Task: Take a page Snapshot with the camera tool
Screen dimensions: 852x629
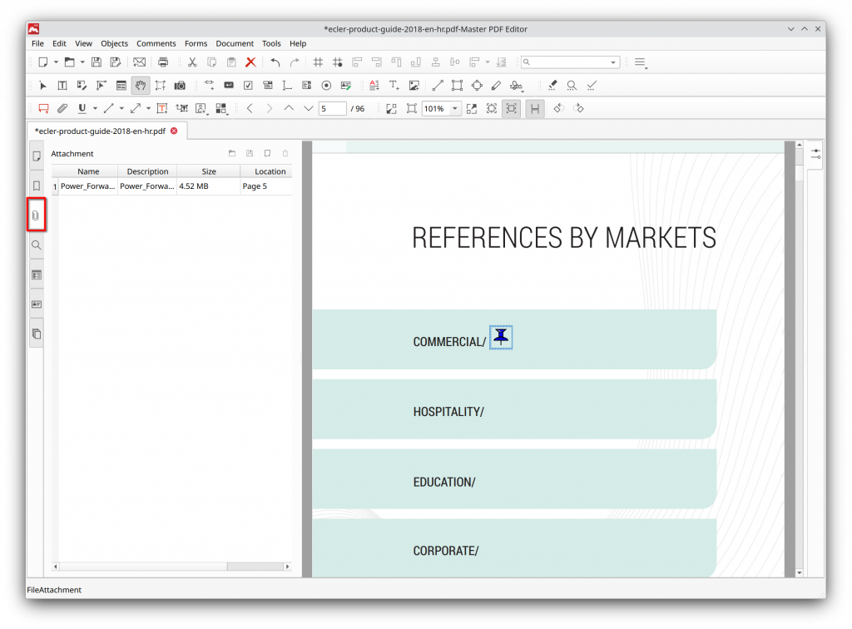Action: [180, 85]
